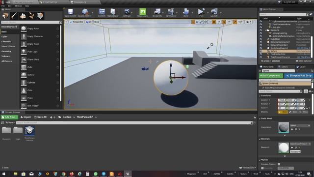Click the Cylinder placement icon
This screenshot has width=314, height=177.
[24, 83]
